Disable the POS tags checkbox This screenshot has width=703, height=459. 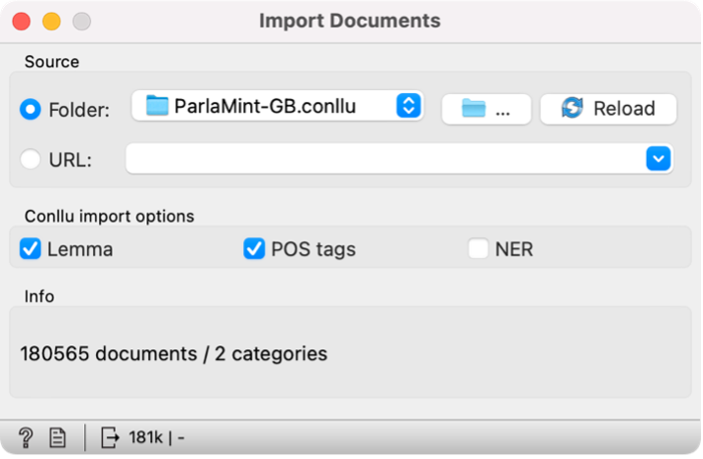[x=254, y=249]
